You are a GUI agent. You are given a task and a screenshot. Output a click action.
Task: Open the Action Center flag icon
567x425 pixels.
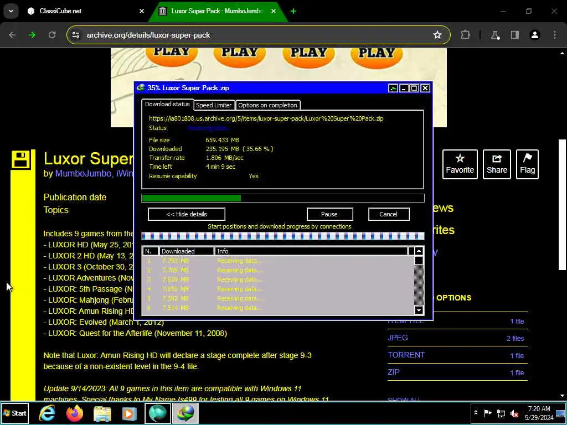(x=487, y=413)
